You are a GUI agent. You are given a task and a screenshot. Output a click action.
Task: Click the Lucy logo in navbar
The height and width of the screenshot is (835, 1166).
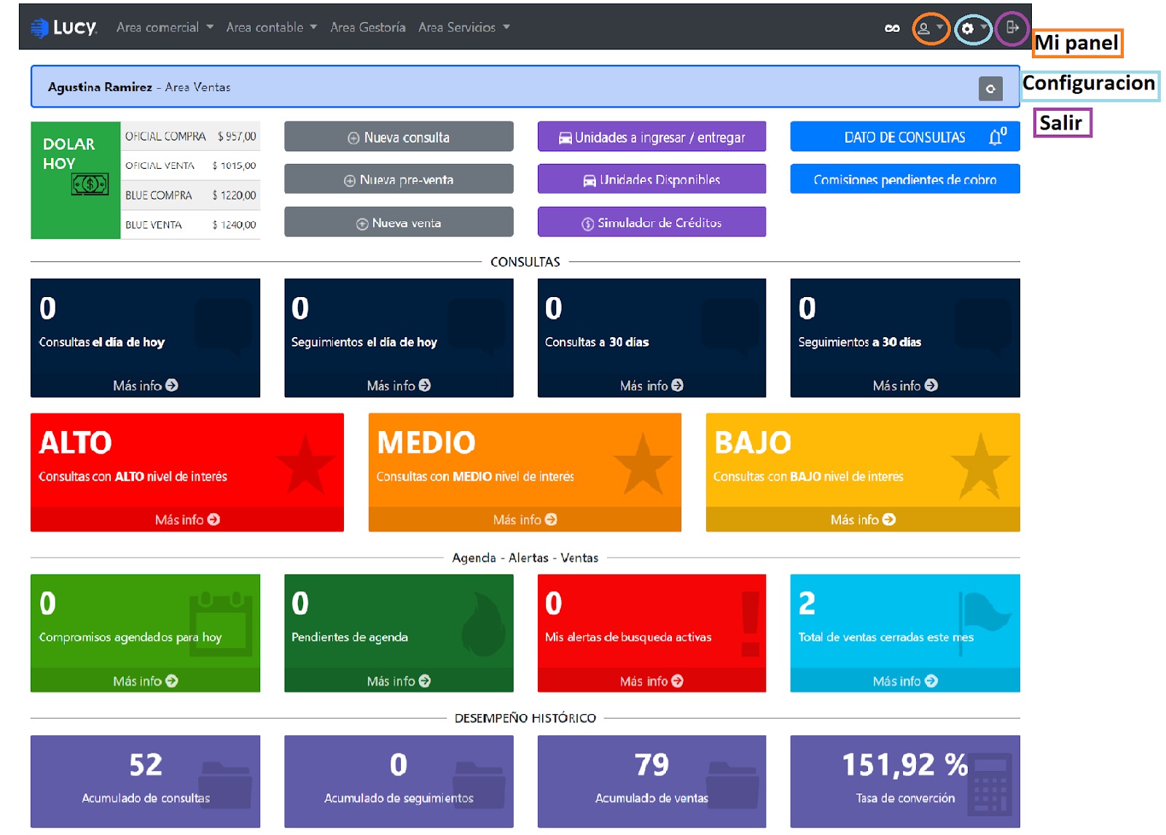click(x=63, y=28)
